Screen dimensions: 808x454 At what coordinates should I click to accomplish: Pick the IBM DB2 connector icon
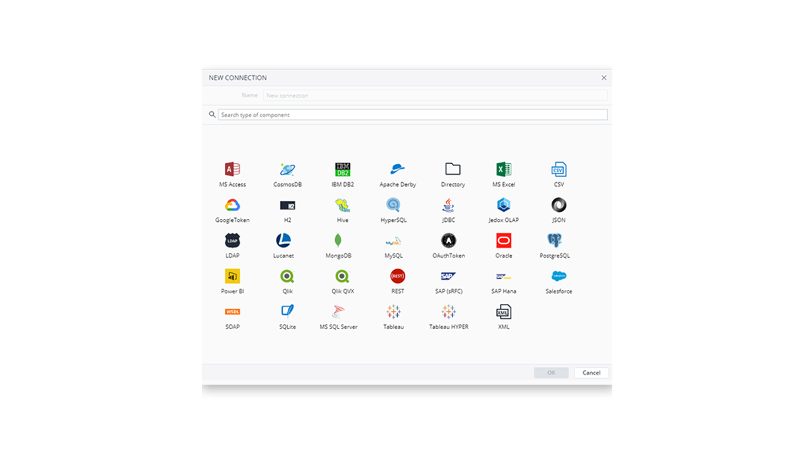342,169
